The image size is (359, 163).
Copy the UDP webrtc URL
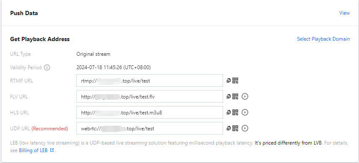[x=228, y=128]
